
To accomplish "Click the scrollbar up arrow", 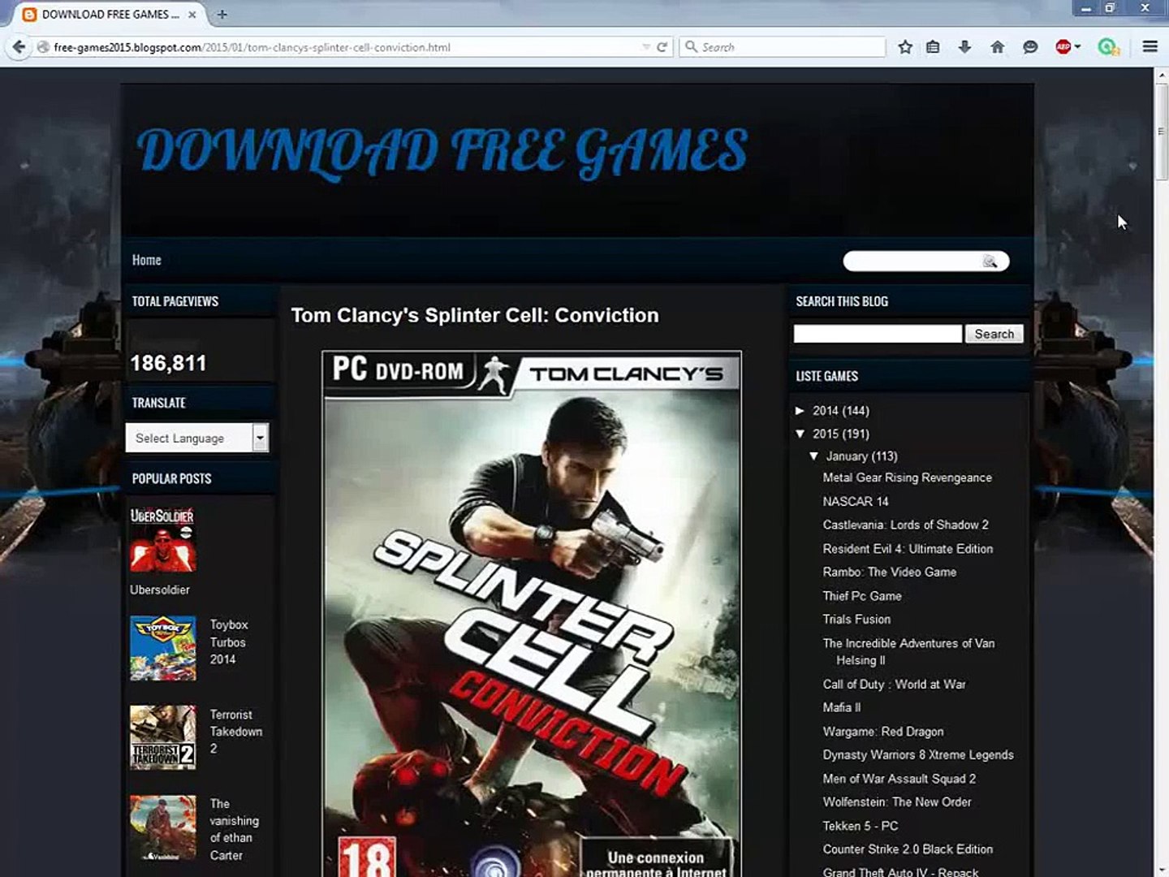I will tap(1161, 75).
